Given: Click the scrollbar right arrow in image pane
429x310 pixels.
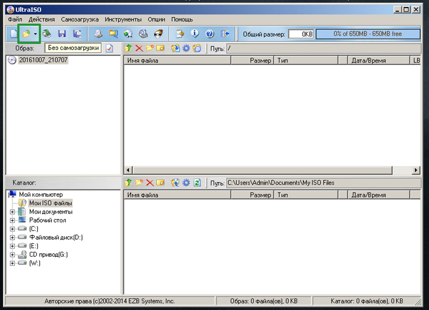Looking at the screenshot, I should point(416,170).
